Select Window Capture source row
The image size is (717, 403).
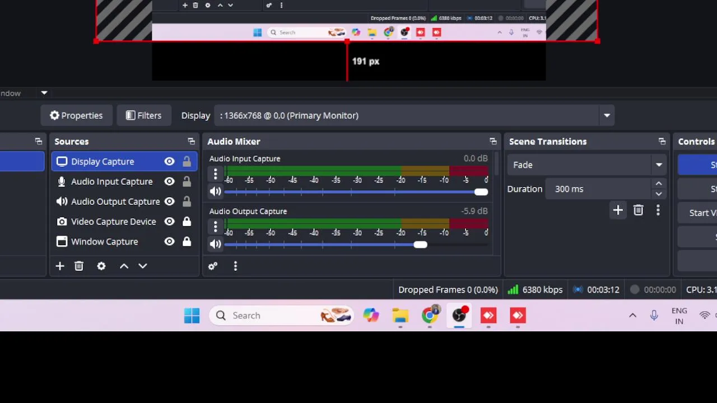click(124, 242)
